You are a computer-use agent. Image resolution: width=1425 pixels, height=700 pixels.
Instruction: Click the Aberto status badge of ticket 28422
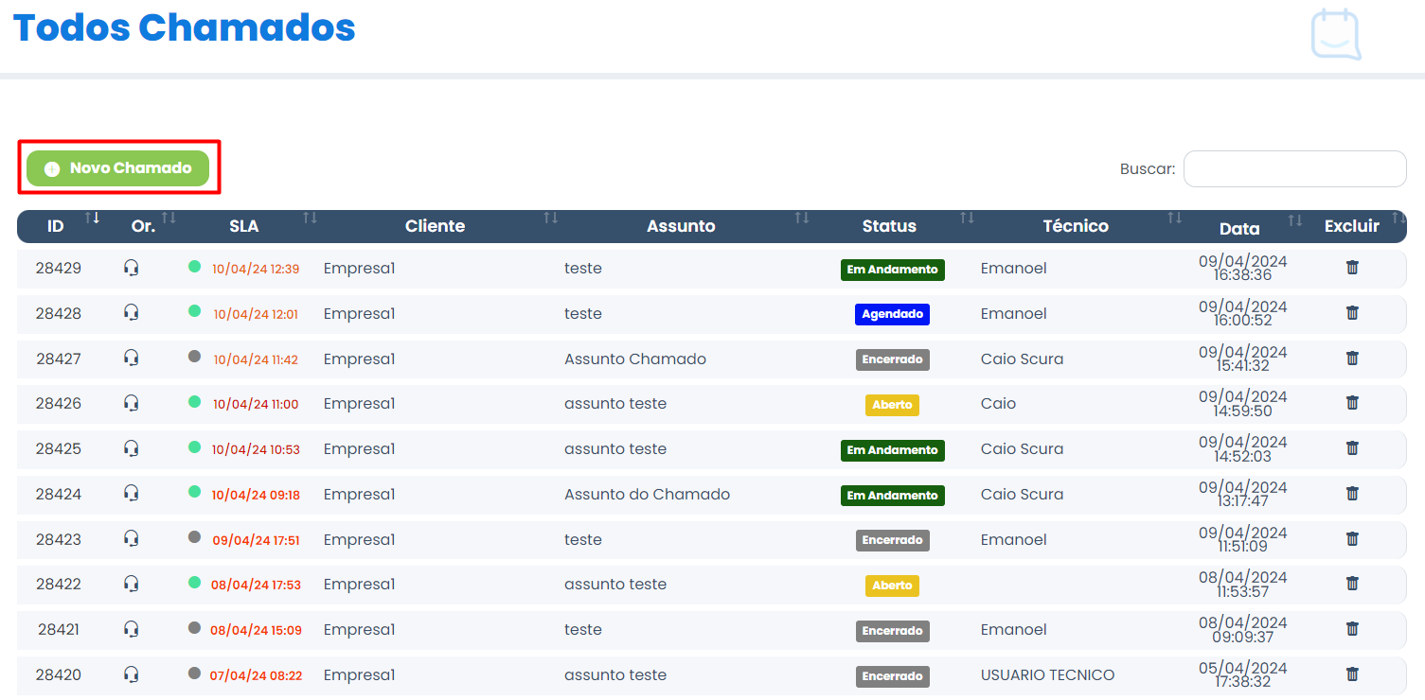892,586
